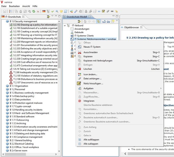The image size is (174, 157).
Task: Click the save disk icon in toolbar
Action: 4,11
